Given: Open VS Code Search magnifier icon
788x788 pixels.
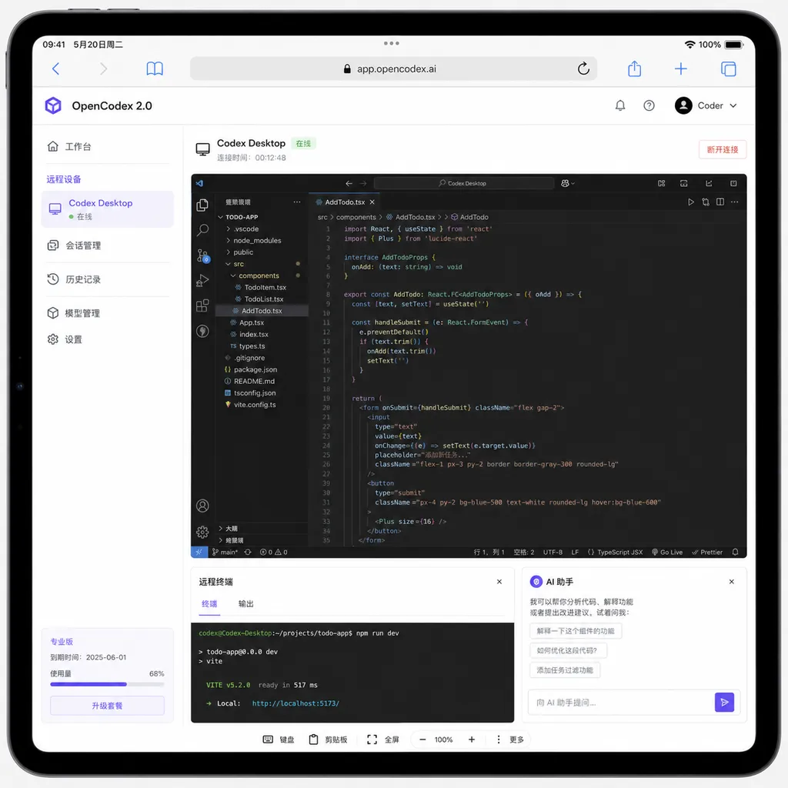Looking at the screenshot, I should pyautogui.click(x=202, y=230).
